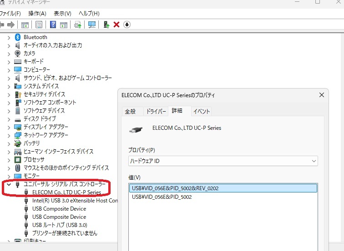Expand the モニター category chevron

coord(9,176)
